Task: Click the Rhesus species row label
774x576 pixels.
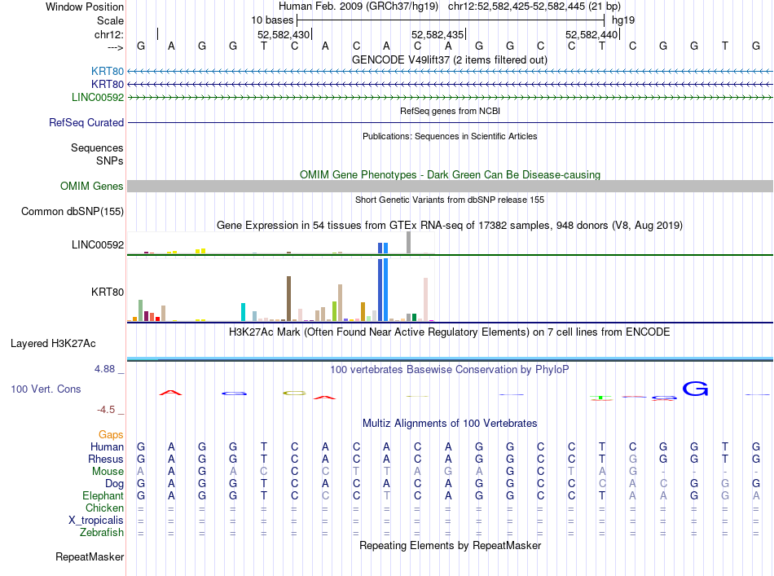Action: 106,459
